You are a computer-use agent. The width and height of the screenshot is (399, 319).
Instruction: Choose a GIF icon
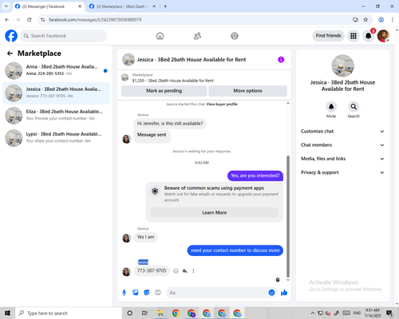click(158, 293)
